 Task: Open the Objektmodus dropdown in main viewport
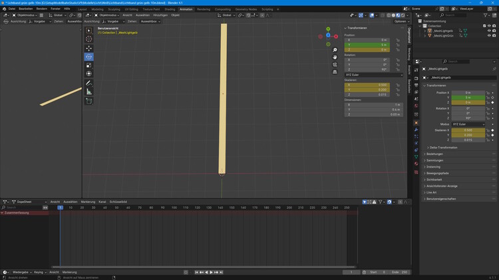click(106, 15)
